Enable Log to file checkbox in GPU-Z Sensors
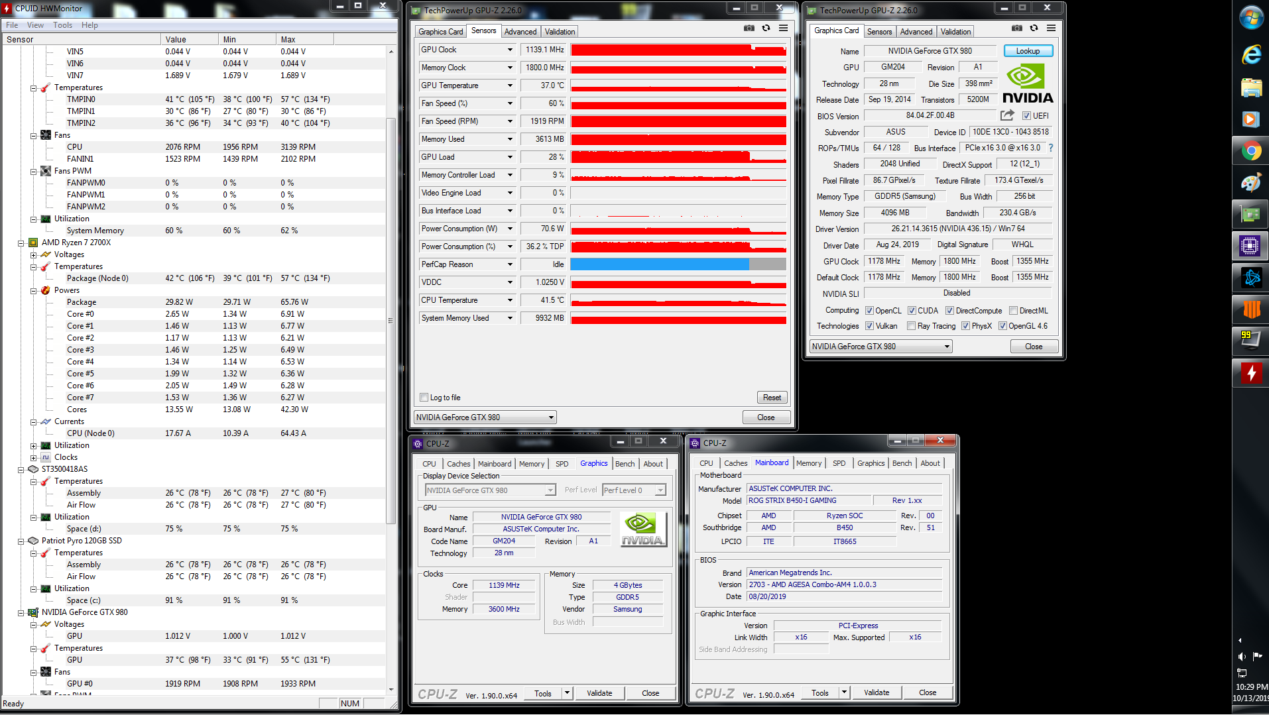Screen dimensions: 1269x715 (424, 398)
